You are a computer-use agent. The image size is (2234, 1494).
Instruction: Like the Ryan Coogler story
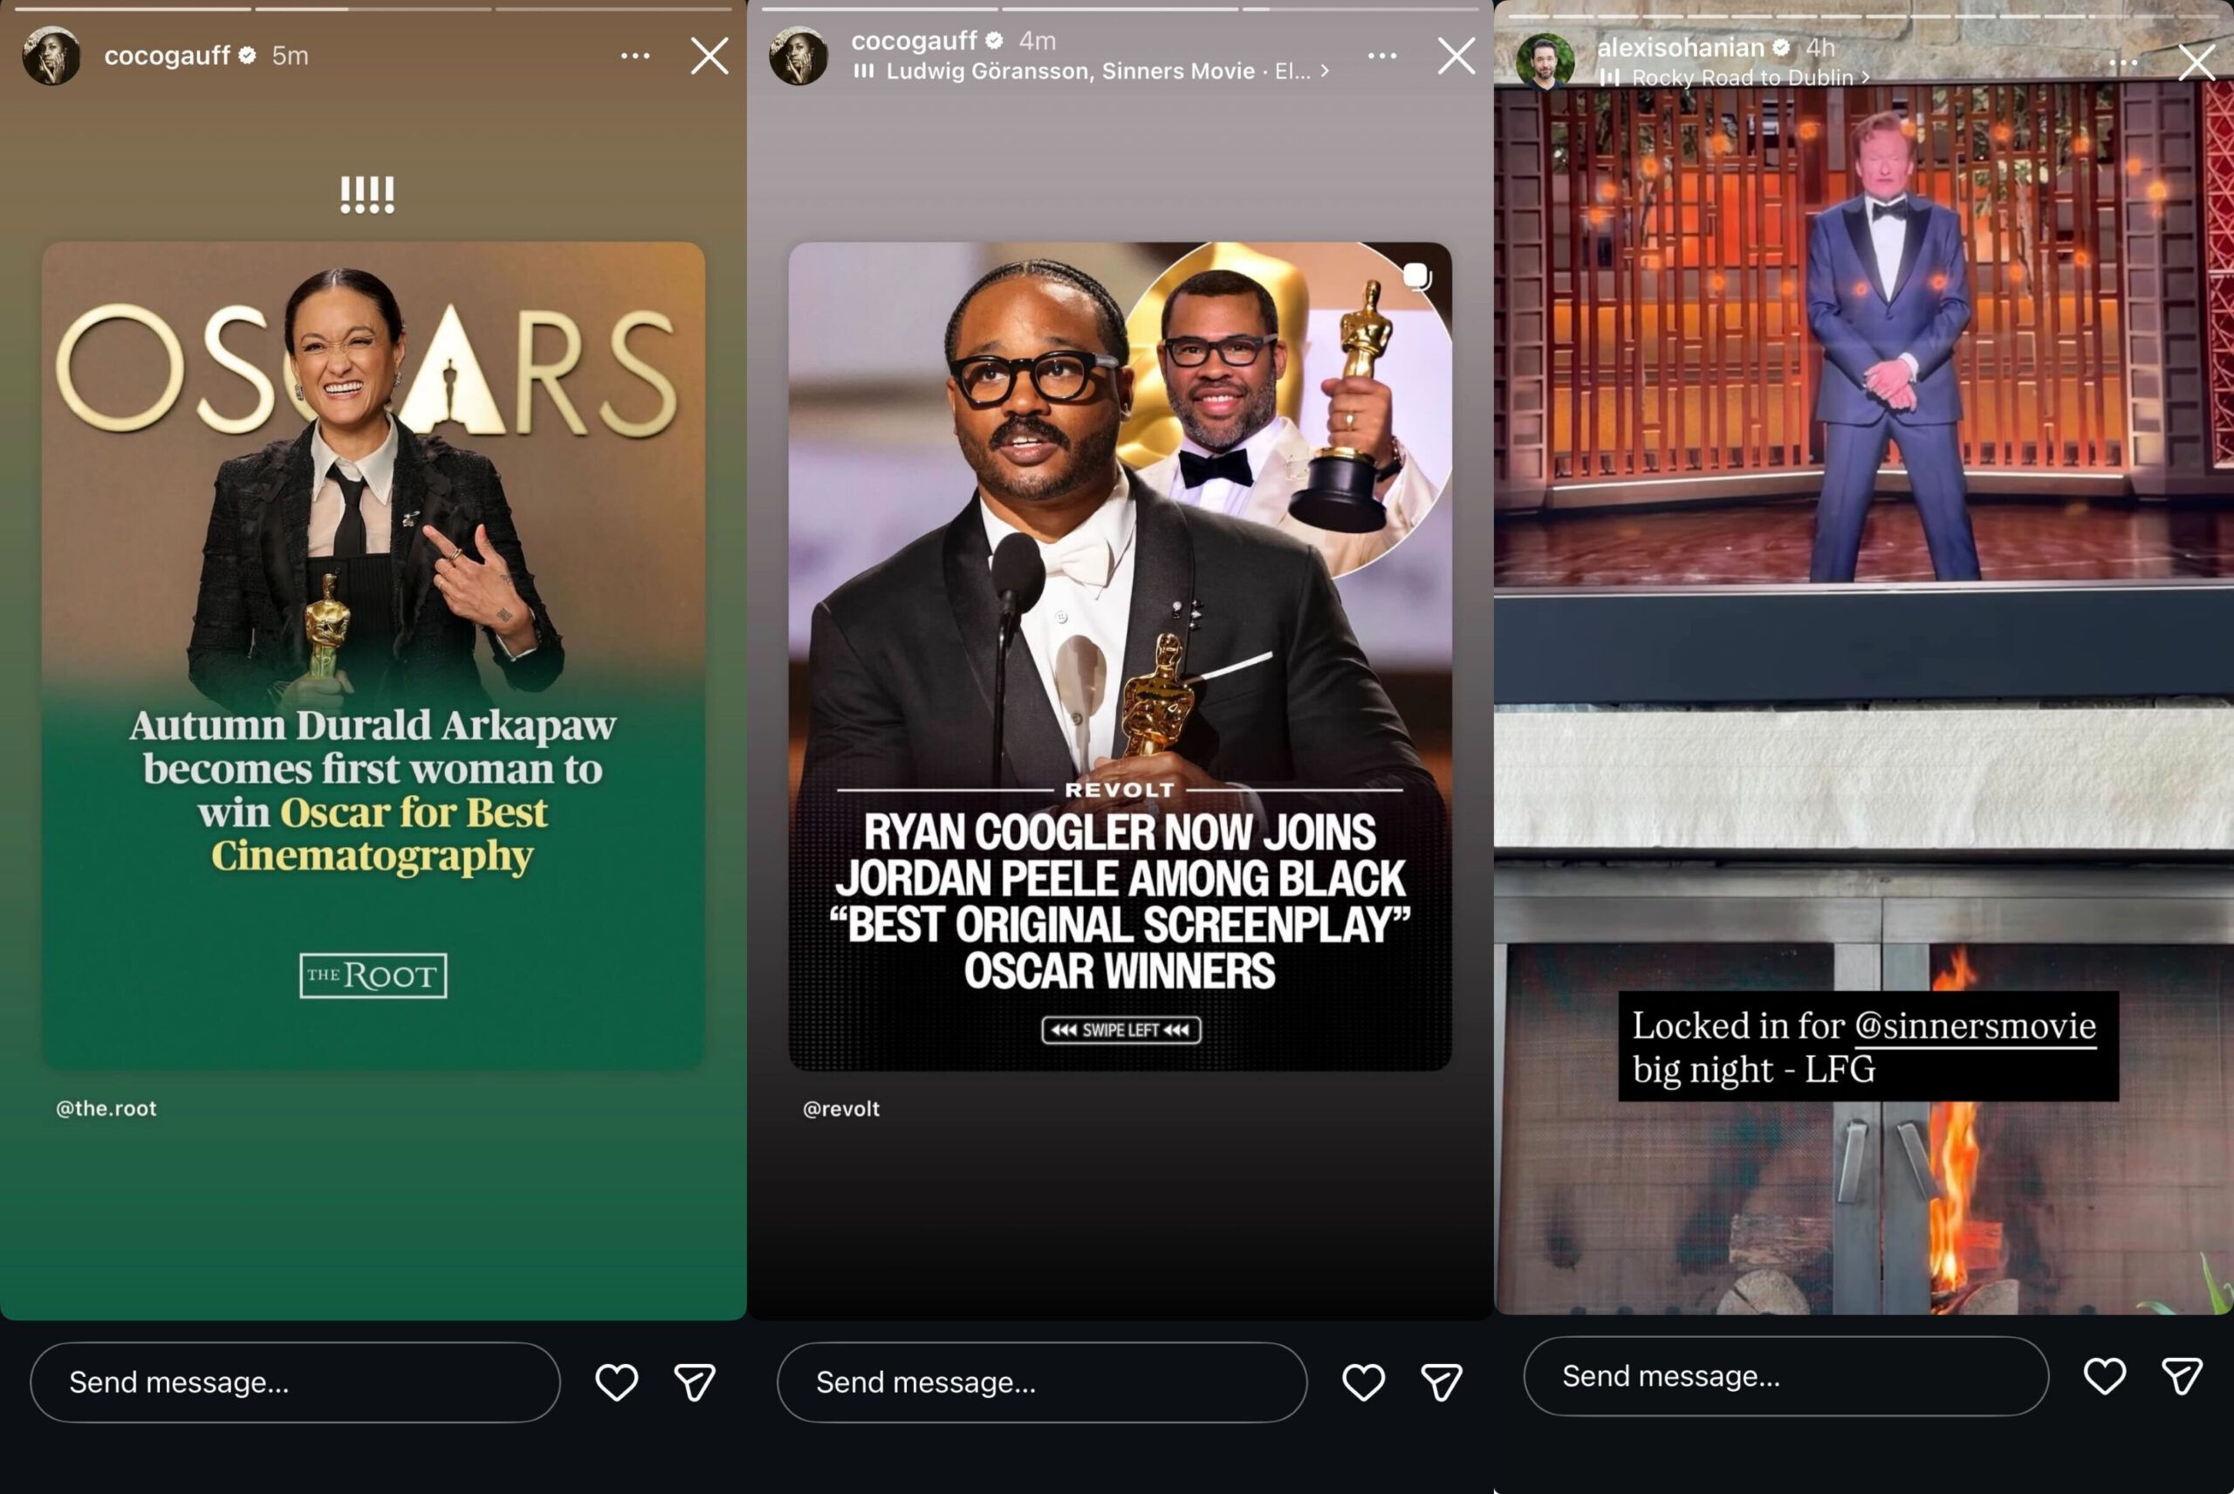pos(1363,1382)
